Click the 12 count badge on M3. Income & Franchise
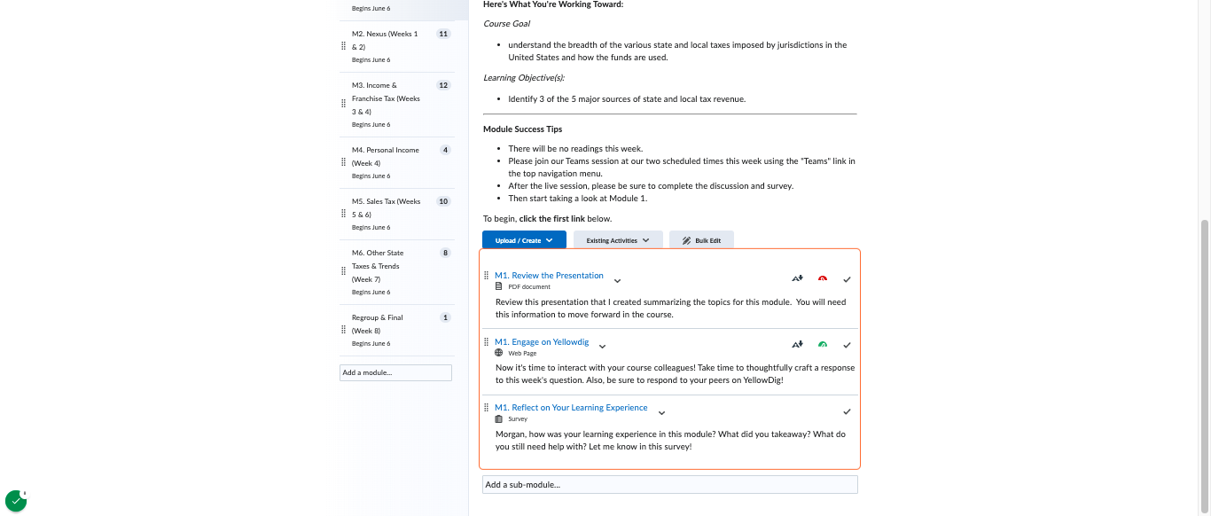Screen dimensions: 1211x516 tap(444, 85)
